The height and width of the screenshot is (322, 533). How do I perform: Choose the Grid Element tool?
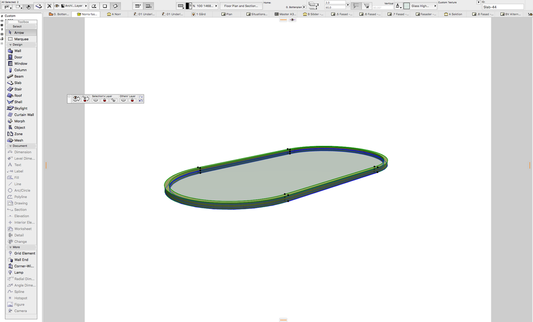(21, 253)
